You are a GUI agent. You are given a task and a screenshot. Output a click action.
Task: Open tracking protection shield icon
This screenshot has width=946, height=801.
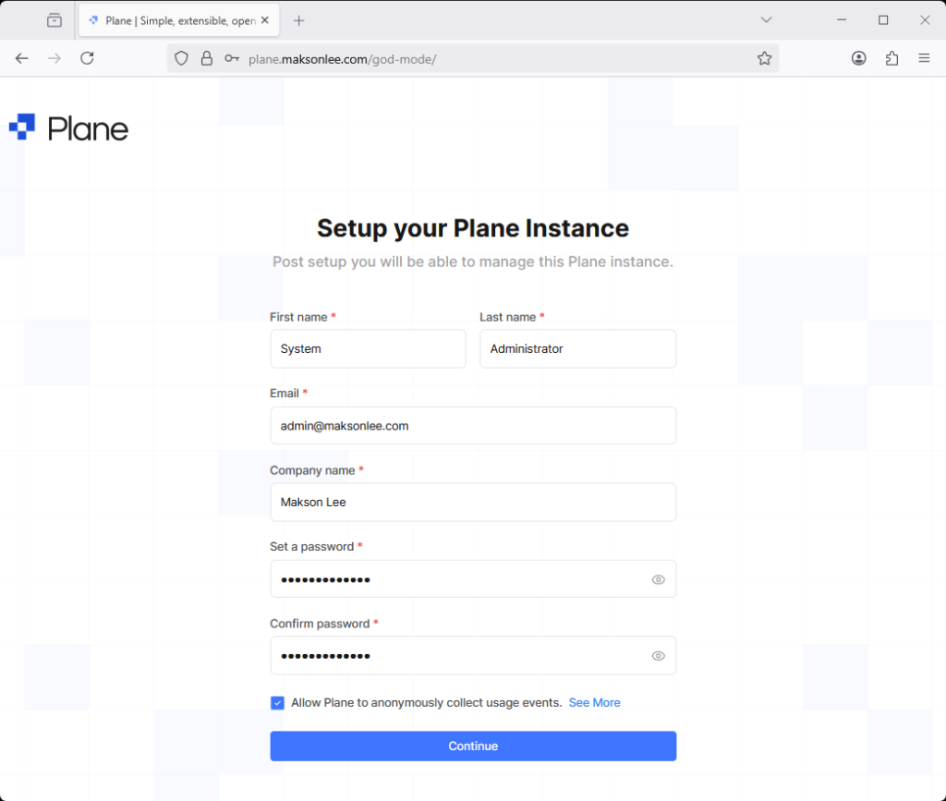click(x=181, y=58)
